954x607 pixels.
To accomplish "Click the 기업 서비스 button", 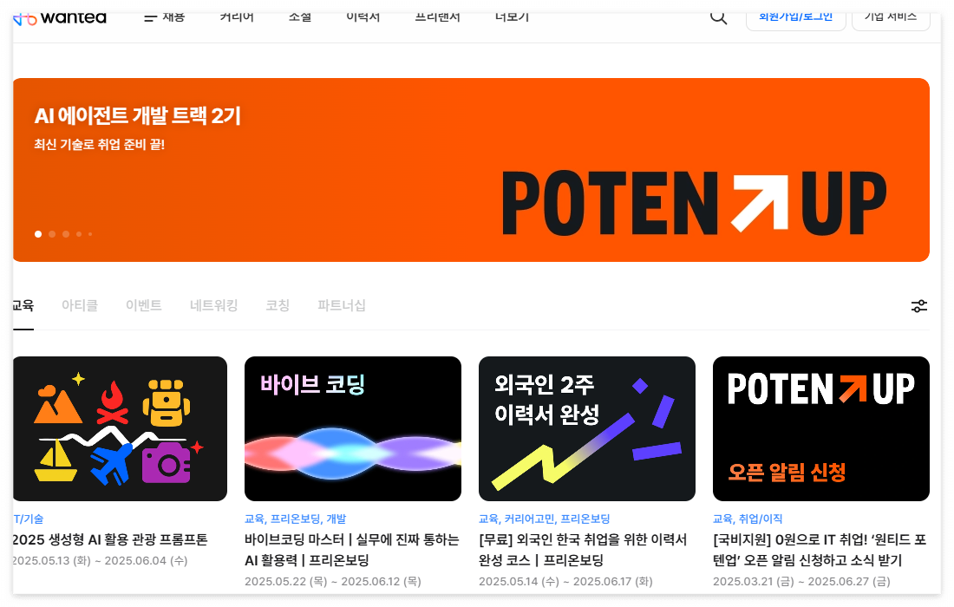I will [891, 21].
